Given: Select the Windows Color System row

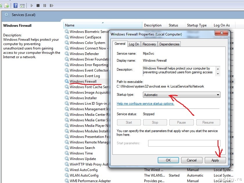Looking at the screenshot, I should click(87, 43).
